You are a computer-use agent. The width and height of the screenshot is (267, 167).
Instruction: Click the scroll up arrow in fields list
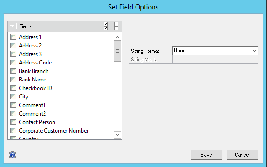click(x=117, y=37)
